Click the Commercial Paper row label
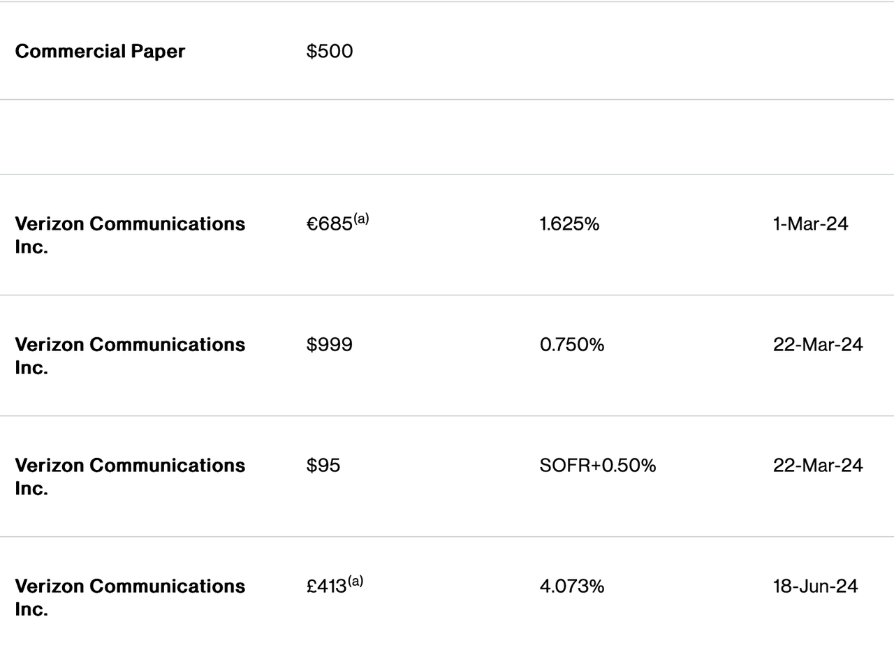 (x=100, y=51)
